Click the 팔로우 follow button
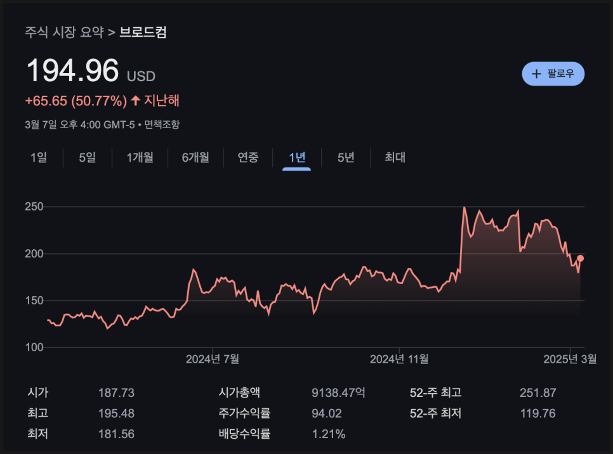Image resolution: width=613 pixels, height=454 pixels. pyautogui.click(x=553, y=74)
